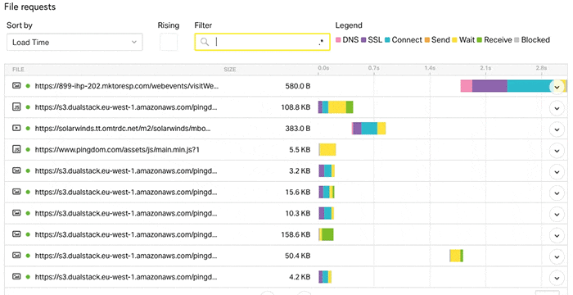Expand details of the solarwinds omtrdc request
The height and width of the screenshot is (295, 573).
pyautogui.click(x=557, y=129)
